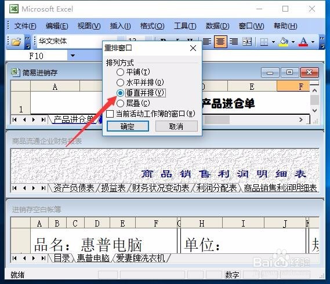
Task: Click previous-sheet arrow in 商品流通企业财务报表 window
Action: click(x=24, y=188)
